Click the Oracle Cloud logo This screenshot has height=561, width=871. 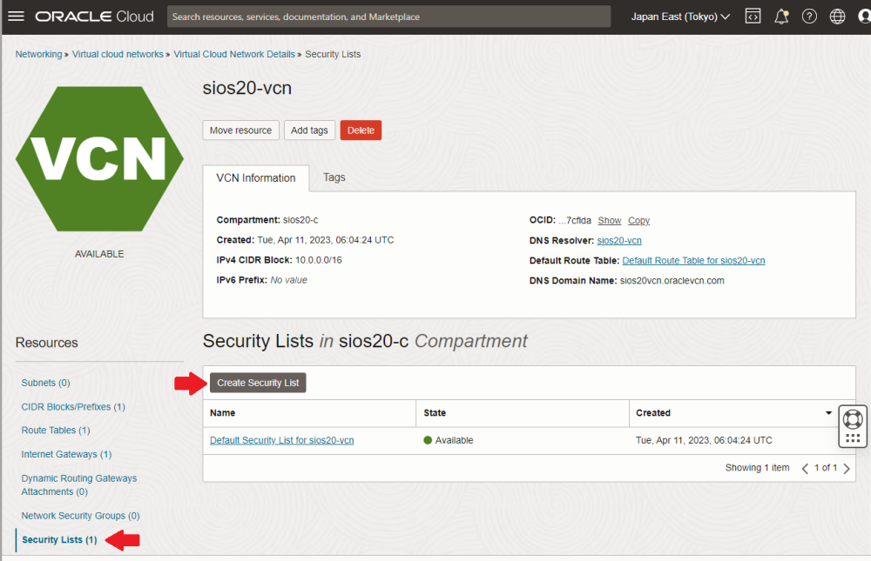tap(94, 17)
